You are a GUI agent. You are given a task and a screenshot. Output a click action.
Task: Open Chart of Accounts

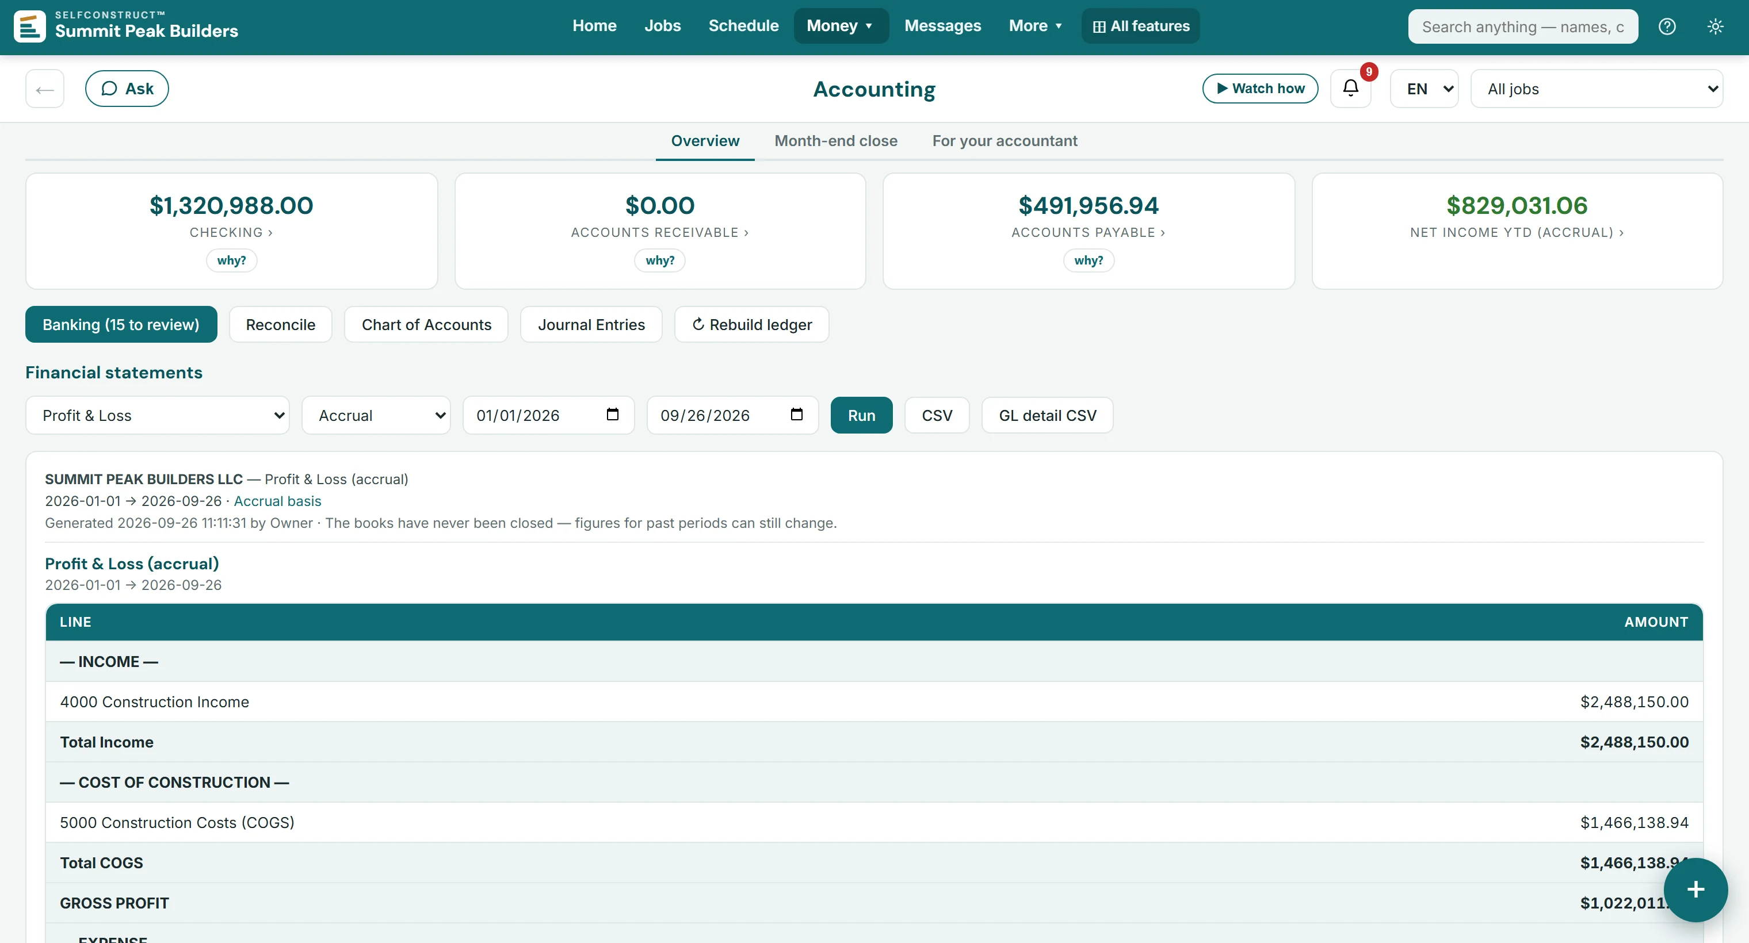(426, 324)
